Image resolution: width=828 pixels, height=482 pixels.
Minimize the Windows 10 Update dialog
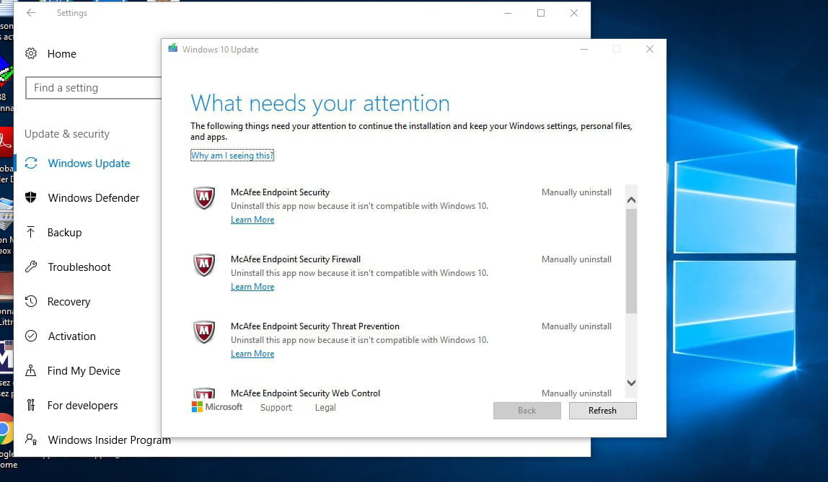(584, 49)
